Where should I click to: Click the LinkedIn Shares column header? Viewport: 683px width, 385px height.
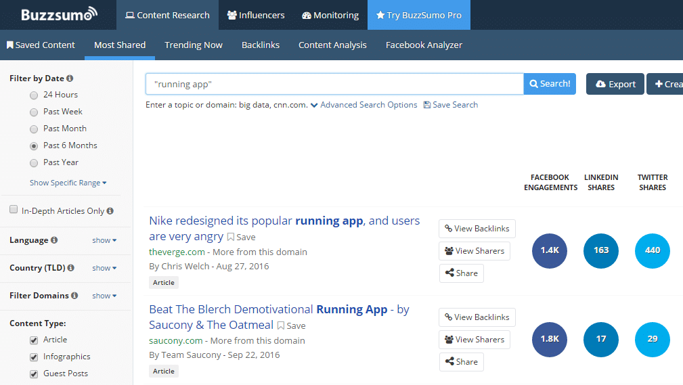point(601,183)
